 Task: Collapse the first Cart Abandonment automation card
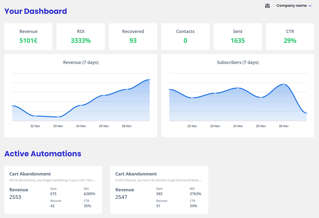[53, 190]
